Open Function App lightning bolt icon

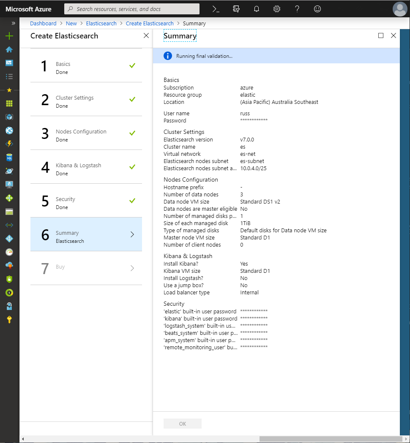(9, 144)
